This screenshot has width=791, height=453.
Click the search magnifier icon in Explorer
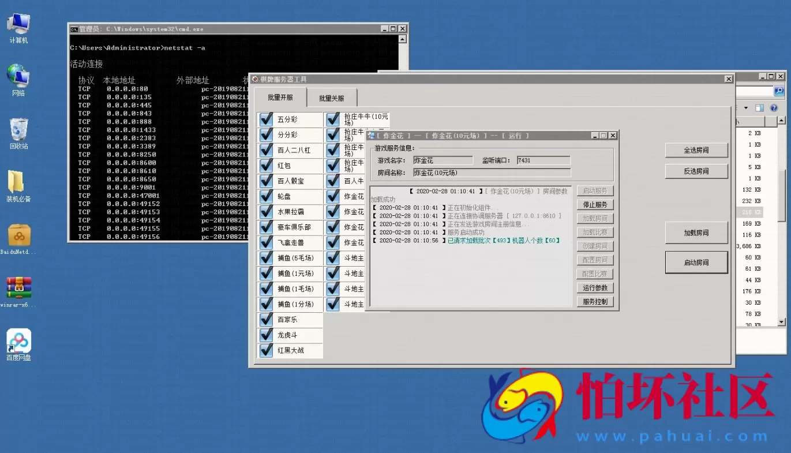coord(779,91)
